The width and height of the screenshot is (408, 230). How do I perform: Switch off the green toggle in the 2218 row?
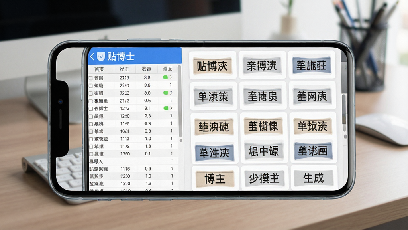[165, 77]
